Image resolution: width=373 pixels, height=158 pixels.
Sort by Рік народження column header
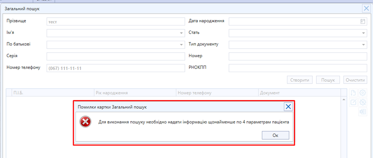coord(135,93)
